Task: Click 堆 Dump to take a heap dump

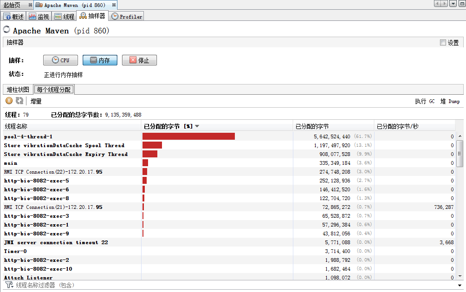Action: (x=450, y=101)
